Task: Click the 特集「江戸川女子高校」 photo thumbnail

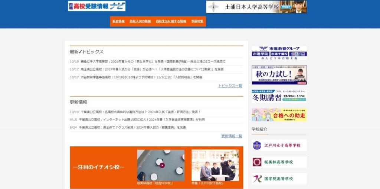Action: (215, 165)
